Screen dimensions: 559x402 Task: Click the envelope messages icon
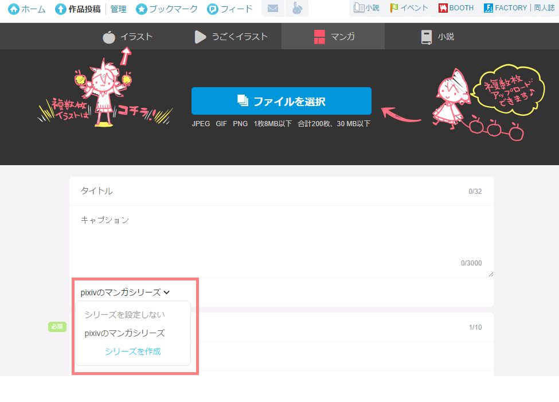point(273,9)
